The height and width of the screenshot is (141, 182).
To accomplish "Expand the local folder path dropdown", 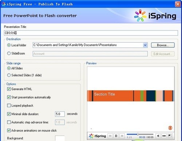I will coord(145,45).
